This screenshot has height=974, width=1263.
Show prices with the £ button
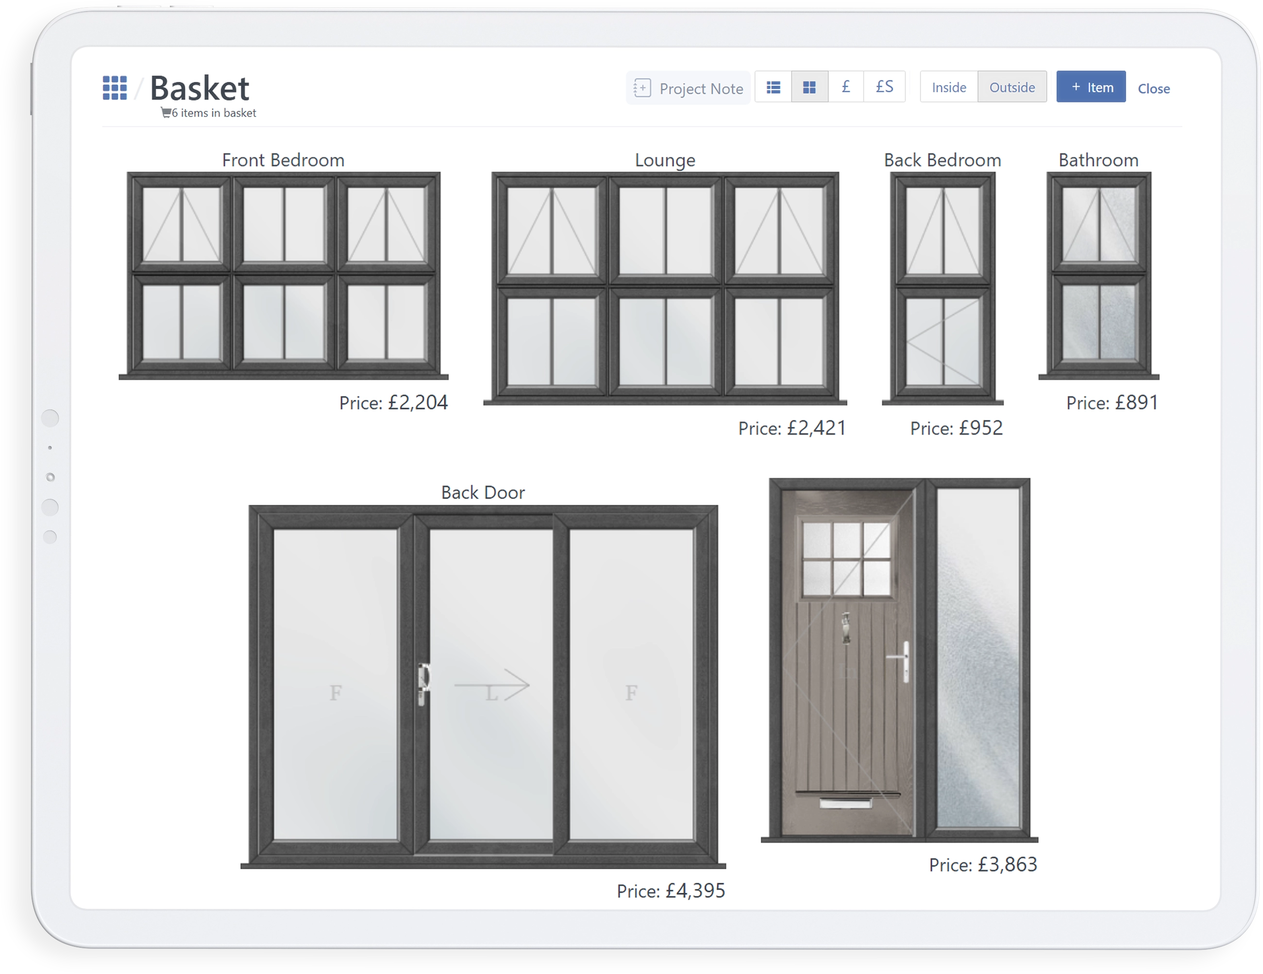click(845, 87)
